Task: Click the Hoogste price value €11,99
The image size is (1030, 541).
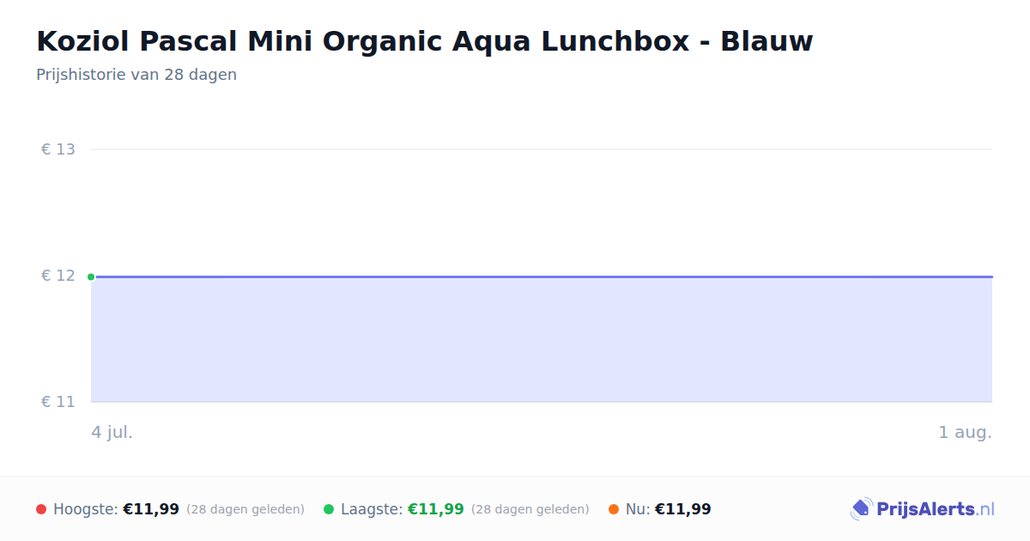Action: pyautogui.click(x=151, y=509)
